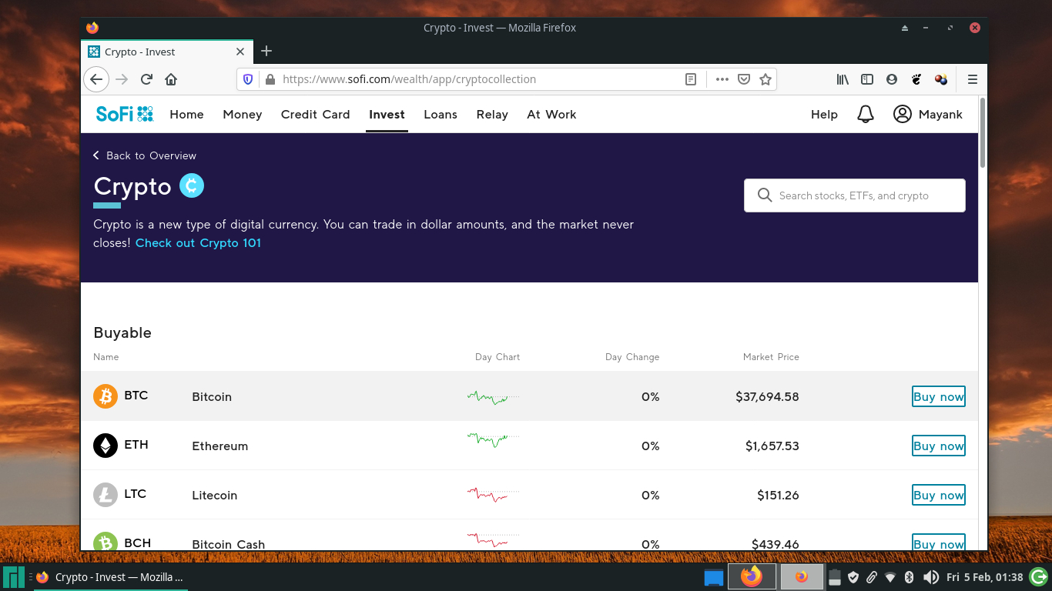
Task: Open Bluetooth tray icon
Action: pyautogui.click(x=909, y=577)
